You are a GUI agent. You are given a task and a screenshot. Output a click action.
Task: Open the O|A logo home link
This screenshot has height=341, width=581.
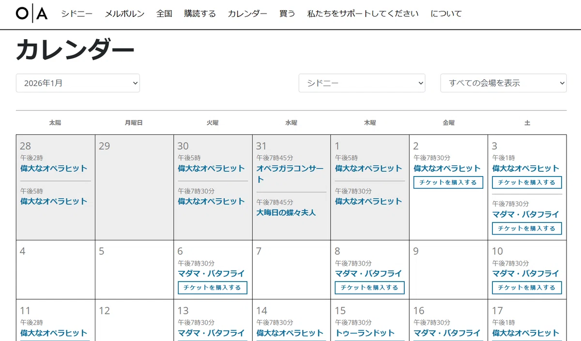[x=31, y=14]
